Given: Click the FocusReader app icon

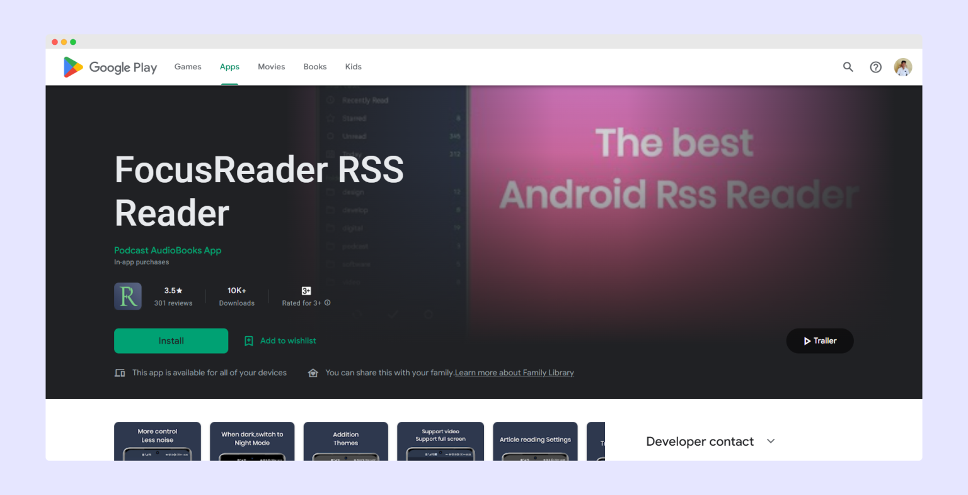Looking at the screenshot, I should point(127,296).
